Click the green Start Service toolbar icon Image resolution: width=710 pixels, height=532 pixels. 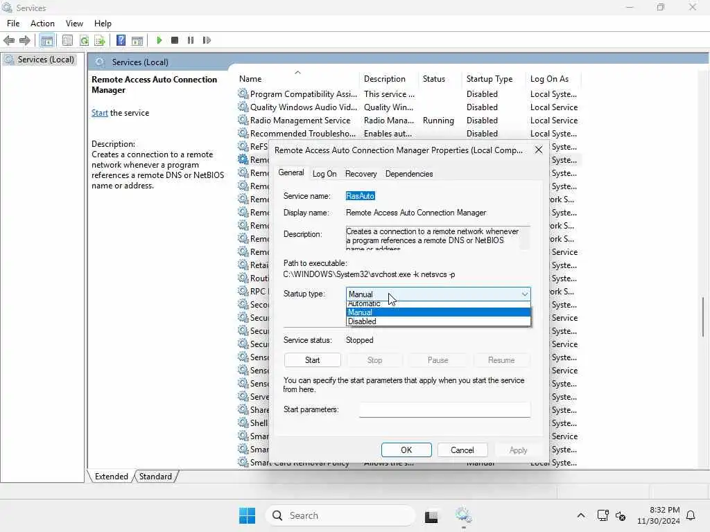[159, 40]
